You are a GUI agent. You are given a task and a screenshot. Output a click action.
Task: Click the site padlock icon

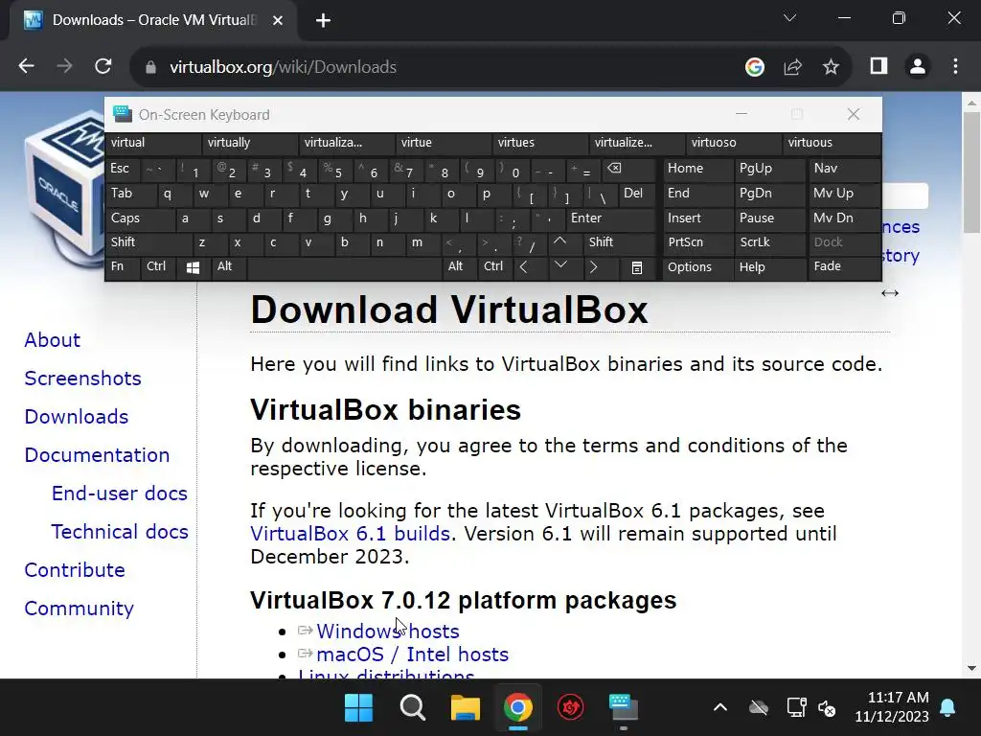tap(150, 67)
